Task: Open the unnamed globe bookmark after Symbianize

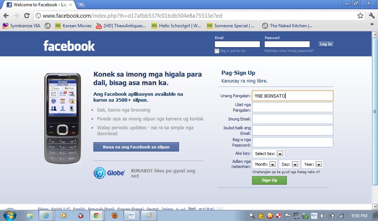Action: (48, 26)
